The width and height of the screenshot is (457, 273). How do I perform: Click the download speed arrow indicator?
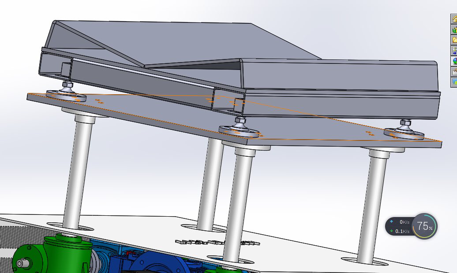pos(391,231)
